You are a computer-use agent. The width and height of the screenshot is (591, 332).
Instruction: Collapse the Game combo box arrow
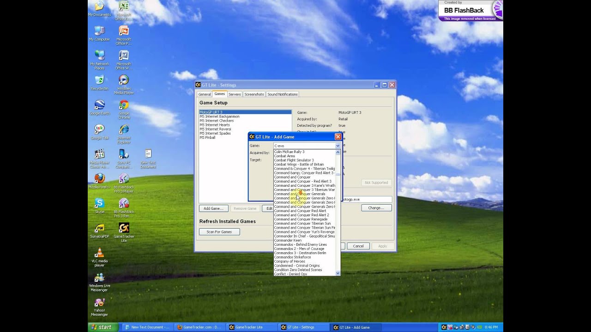click(x=338, y=146)
